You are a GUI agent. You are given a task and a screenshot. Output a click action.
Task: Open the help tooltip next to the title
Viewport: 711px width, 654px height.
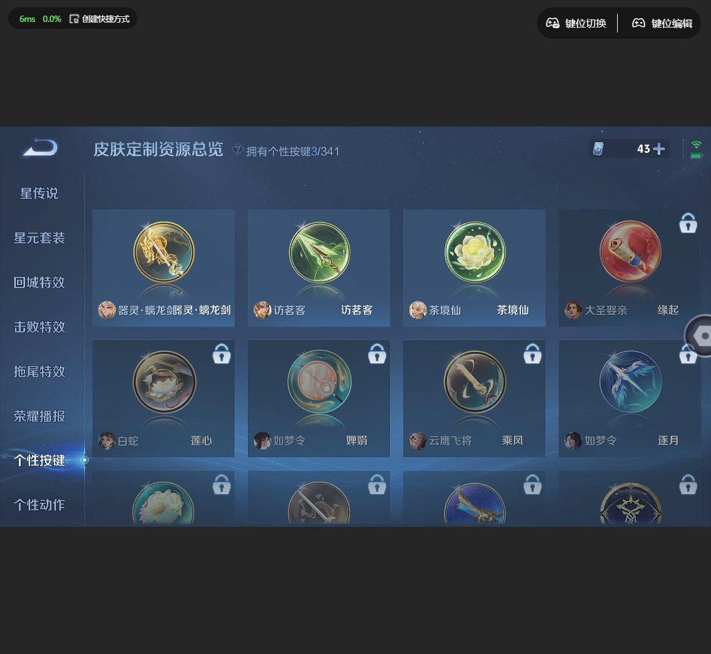tap(238, 150)
